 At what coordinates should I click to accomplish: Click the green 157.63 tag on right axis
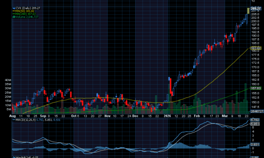(256, 88)
